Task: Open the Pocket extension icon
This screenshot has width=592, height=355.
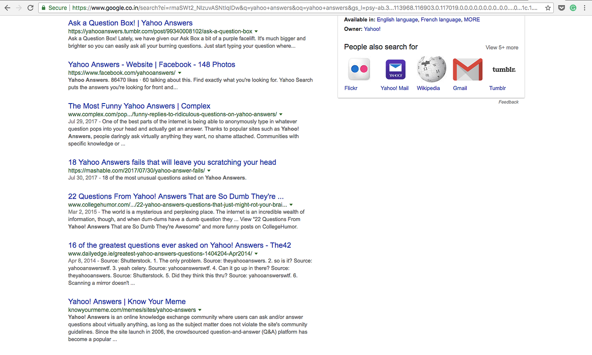Action: pos(562,8)
